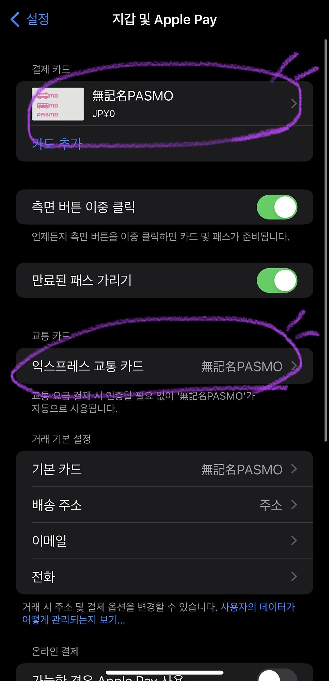Screen dimensions: 329x681
Task: Enable Apple Pay 사용 switch at bottom
Action: point(277,675)
